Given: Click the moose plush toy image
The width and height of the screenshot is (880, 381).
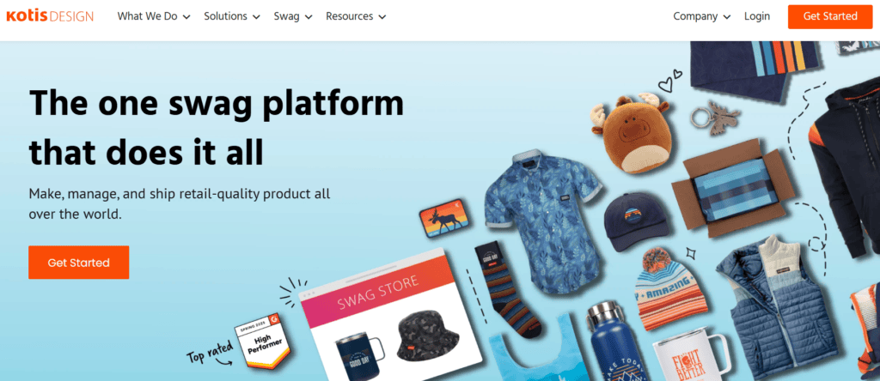Looking at the screenshot, I should [630, 133].
